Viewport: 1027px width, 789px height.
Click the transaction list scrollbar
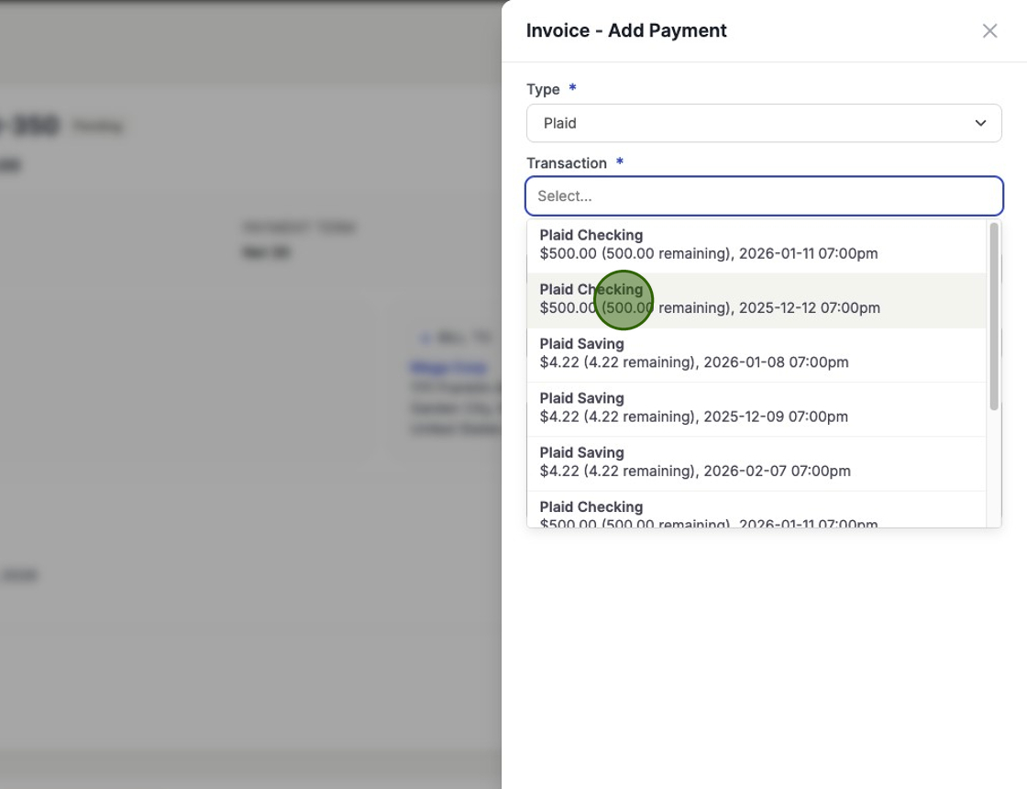[x=994, y=317]
